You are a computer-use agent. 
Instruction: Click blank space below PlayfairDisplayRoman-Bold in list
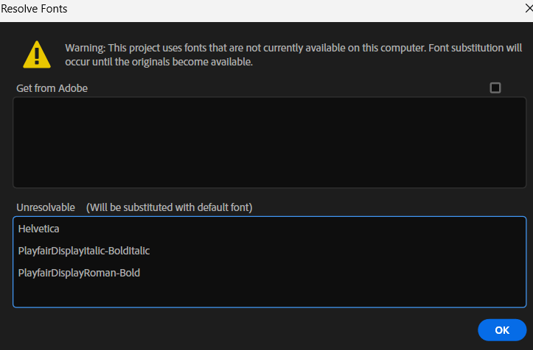269,294
